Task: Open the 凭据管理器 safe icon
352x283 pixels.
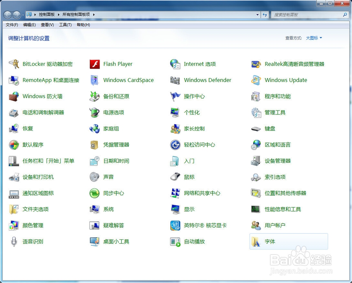Action: (x=94, y=145)
